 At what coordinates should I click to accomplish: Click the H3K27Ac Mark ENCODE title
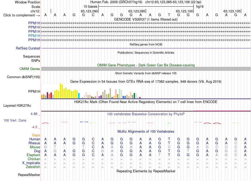(146, 102)
